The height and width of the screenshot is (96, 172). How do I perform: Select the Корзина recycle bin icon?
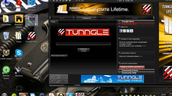6,37
